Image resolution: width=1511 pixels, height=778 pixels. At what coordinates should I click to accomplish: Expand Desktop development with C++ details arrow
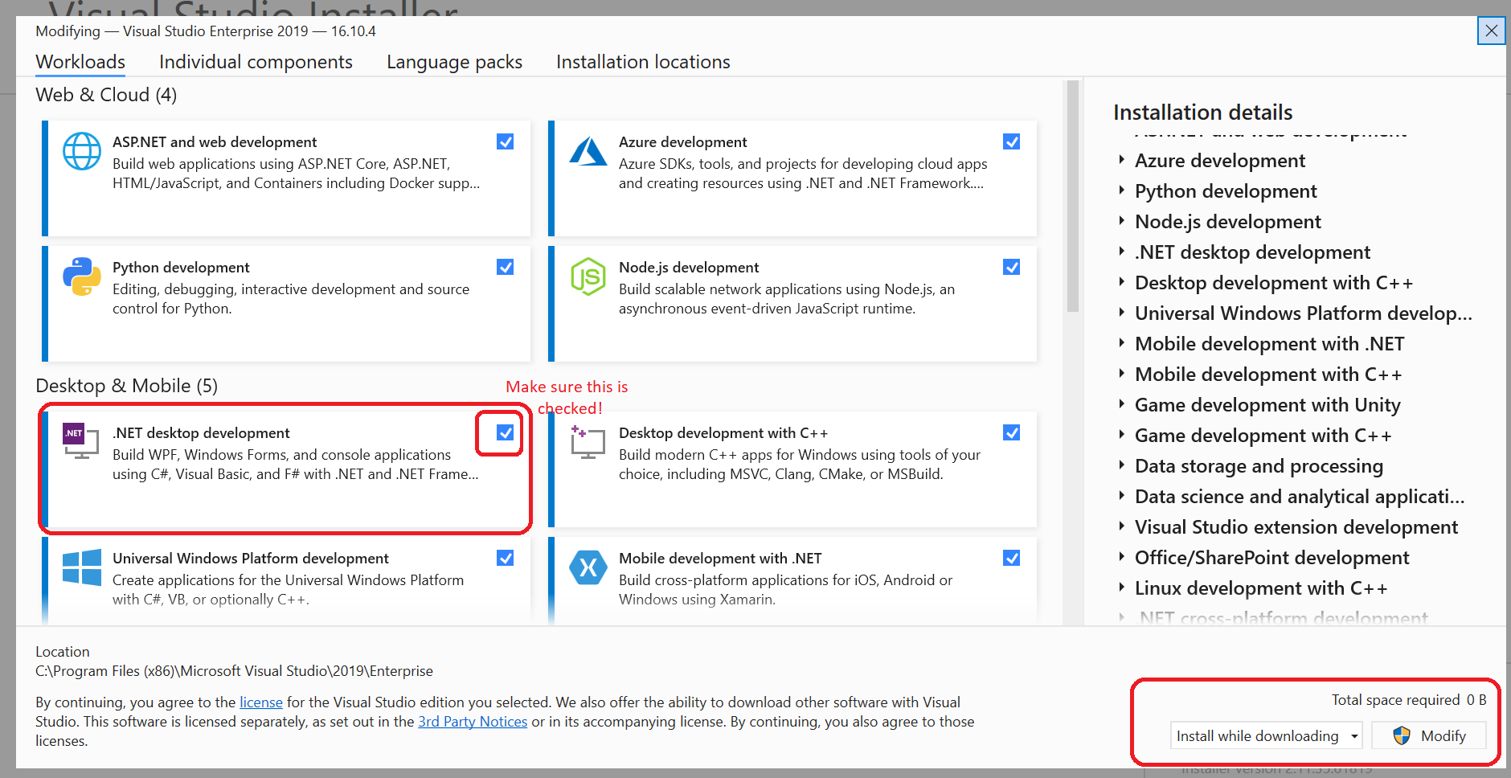tap(1121, 282)
